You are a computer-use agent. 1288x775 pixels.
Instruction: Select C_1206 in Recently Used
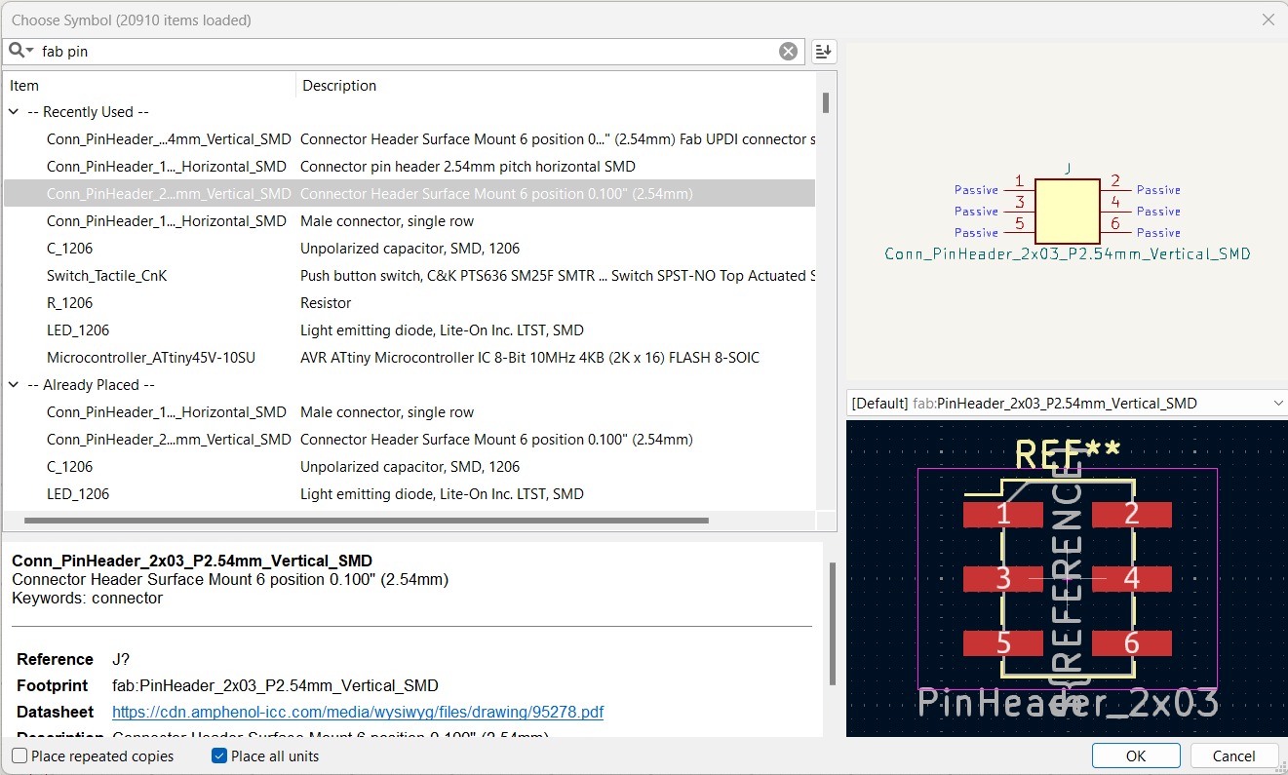pyautogui.click(x=410, y=249)
